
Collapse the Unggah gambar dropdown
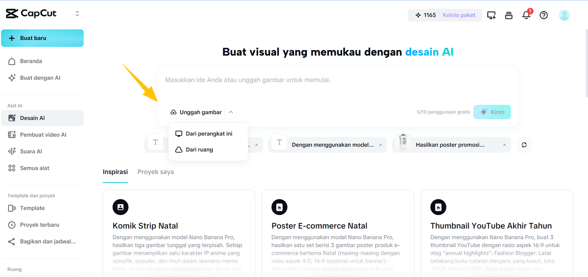[x=231, y=112]
